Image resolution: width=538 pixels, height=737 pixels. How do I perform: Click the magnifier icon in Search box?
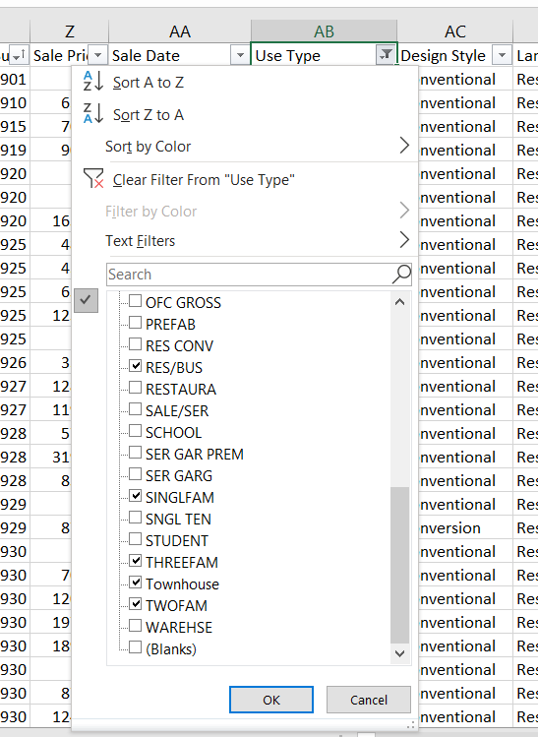coord(401,274)
